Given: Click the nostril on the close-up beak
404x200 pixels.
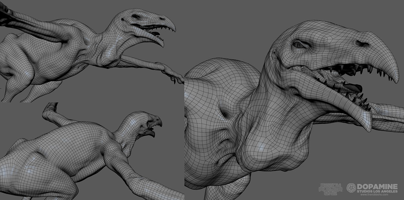Looking at the screenshot, I should click(x=362, y=43).
